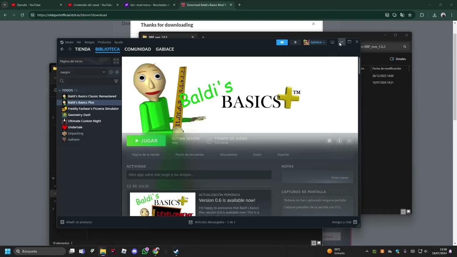Open Discord from taskbar
This screenshot has width=457, height=257.
tap(134, 251)
